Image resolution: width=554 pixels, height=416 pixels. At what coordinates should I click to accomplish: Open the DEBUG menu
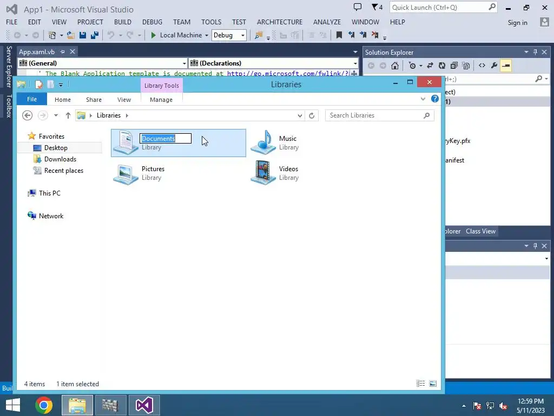pyautogui.click(x=152, y=22)
